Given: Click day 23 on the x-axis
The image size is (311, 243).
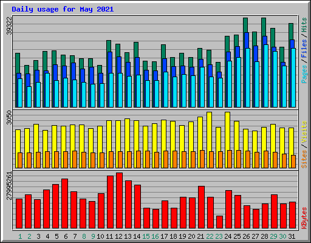Looking at the screenshot, I should point(219,236).
